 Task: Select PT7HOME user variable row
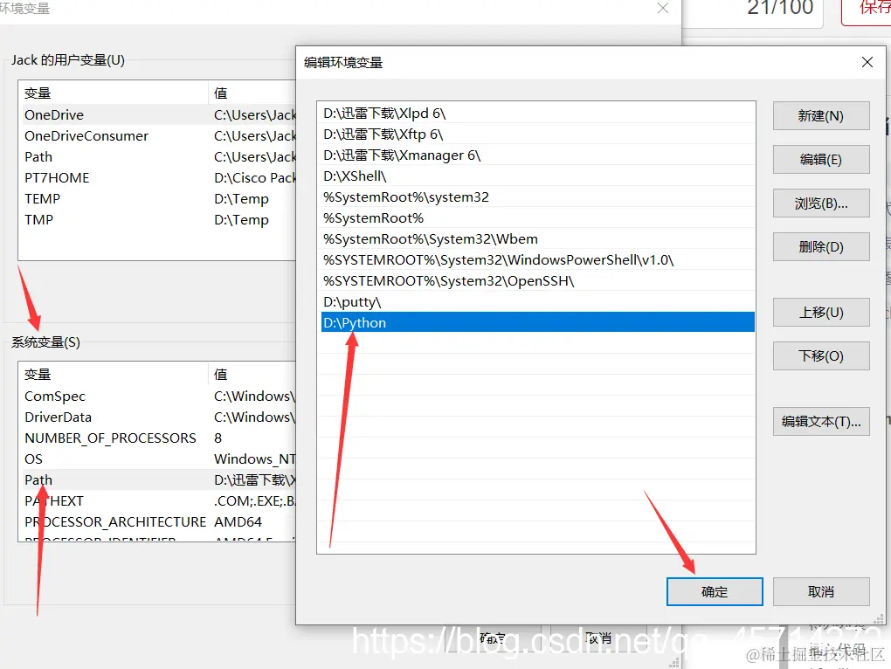[x=159, y=178]
